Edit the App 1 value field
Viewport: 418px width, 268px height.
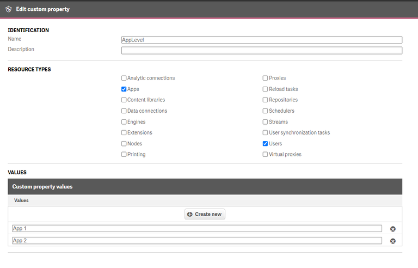pos(196,228)
